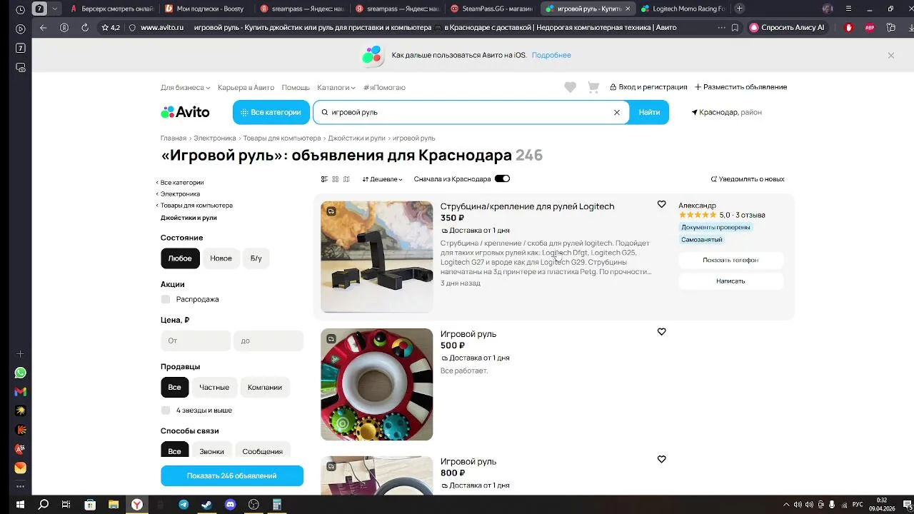Image resolution: width=914 pixels, height=514 pixels.
Task: Switch to Мои подписки - Boosty tab
Action: click(x=205, y=9)
